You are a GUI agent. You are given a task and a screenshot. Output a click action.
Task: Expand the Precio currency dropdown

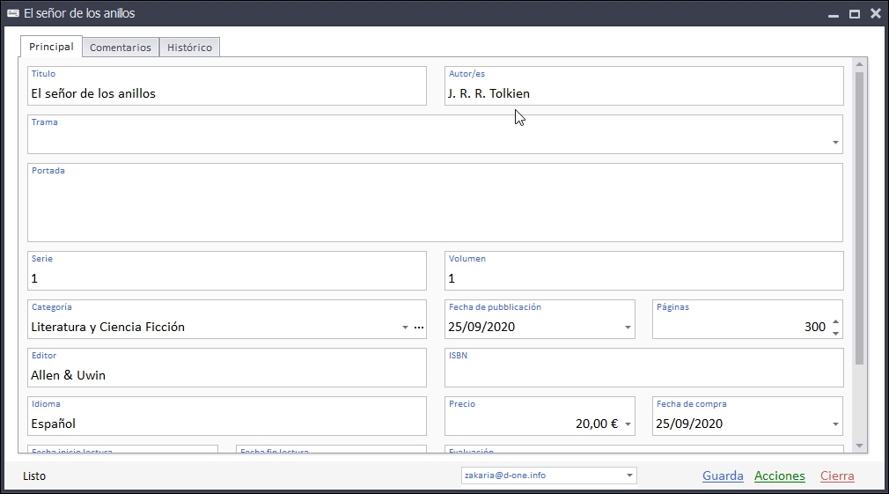628,424
